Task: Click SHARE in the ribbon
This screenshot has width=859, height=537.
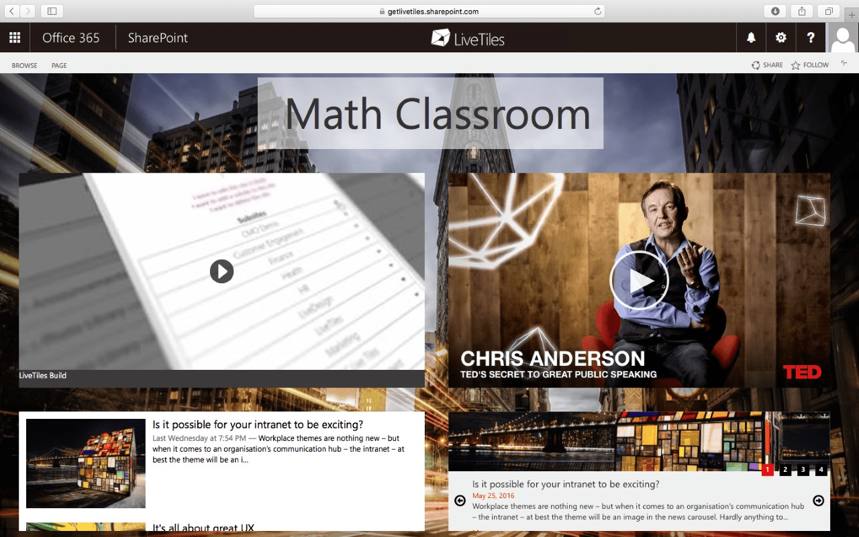Action: (x=767, y=65)
